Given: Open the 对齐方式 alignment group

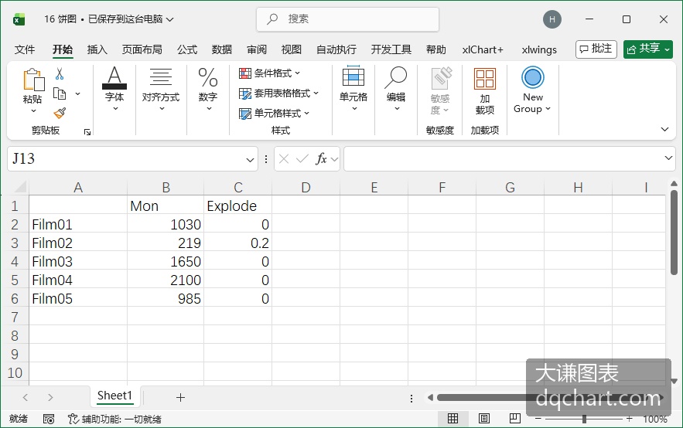Looking at the screenshot, I should click(x=161, y=89).
